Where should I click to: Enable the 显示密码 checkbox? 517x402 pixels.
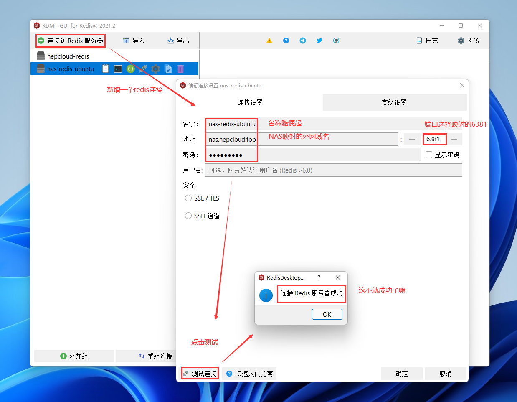pyautogui.click(x=429, y=155)
